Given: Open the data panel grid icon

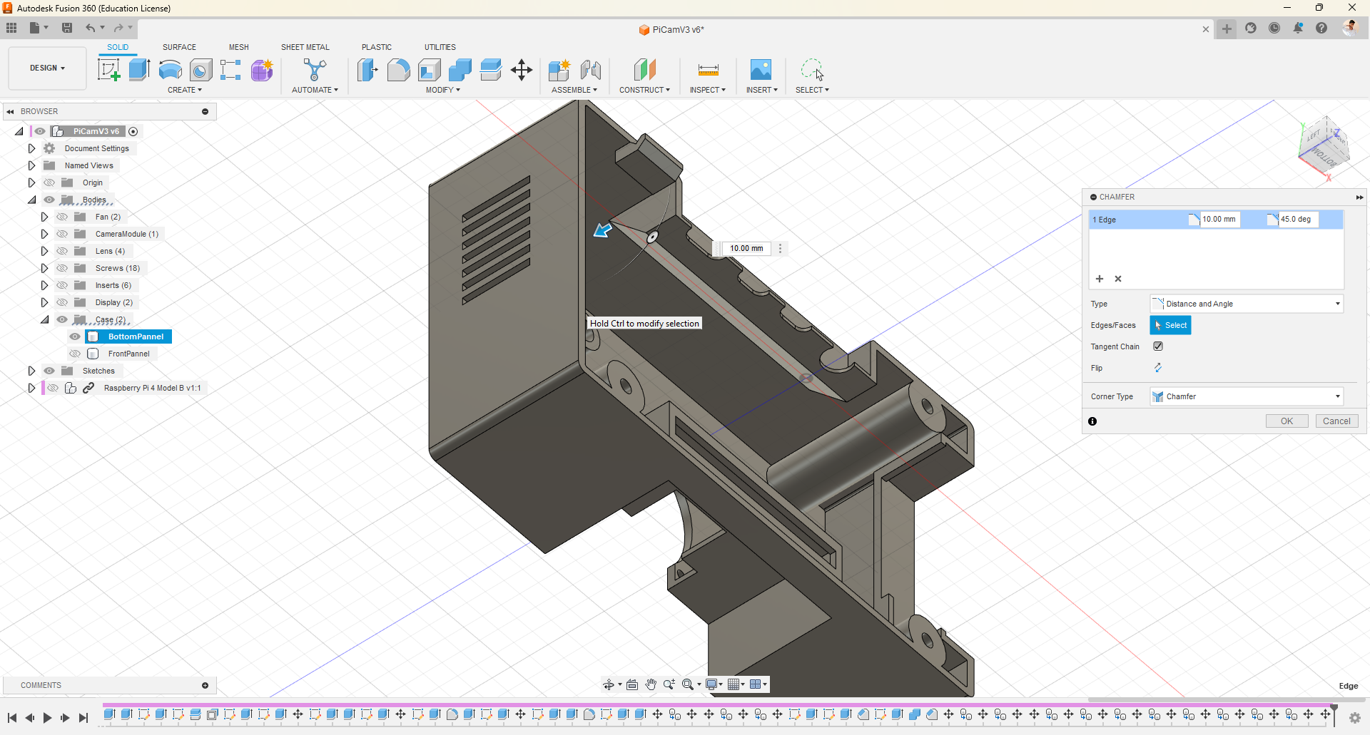Looking at the screenshot, I should tap(11, 28).
